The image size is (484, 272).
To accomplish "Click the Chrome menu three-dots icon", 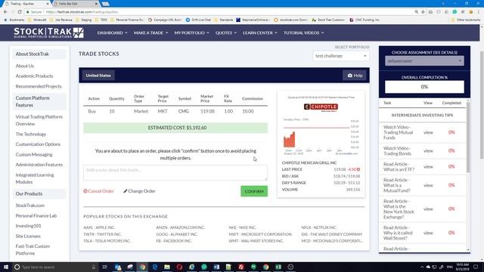I will (479, 12).
